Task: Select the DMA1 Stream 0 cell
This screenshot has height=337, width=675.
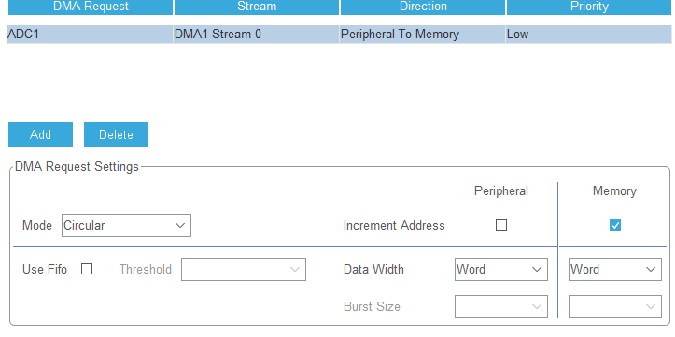Action: tap(257, 35)
